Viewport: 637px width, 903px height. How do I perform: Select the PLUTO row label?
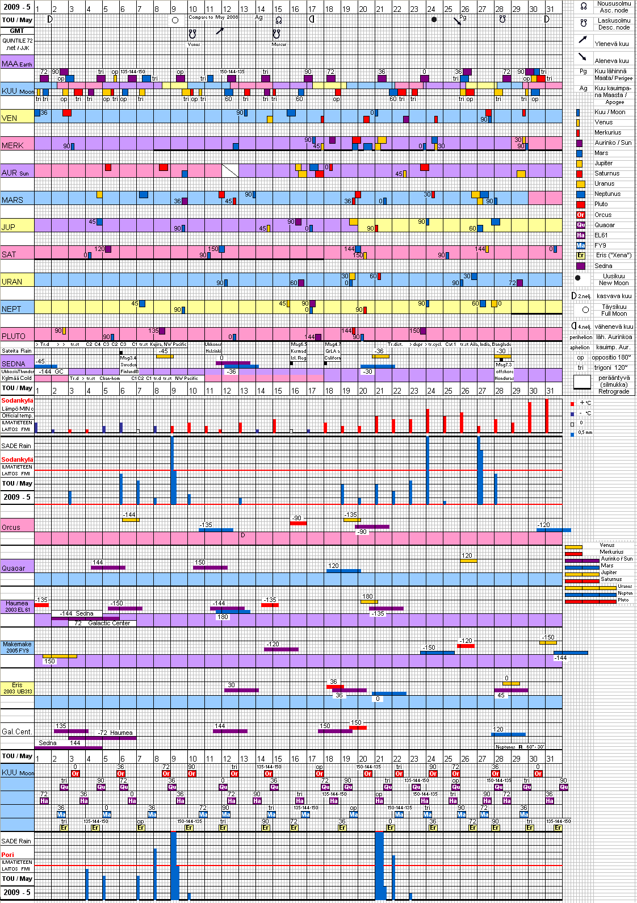14,336
